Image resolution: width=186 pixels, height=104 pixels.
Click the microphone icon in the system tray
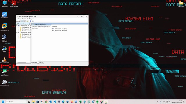(x=161, y=102)
